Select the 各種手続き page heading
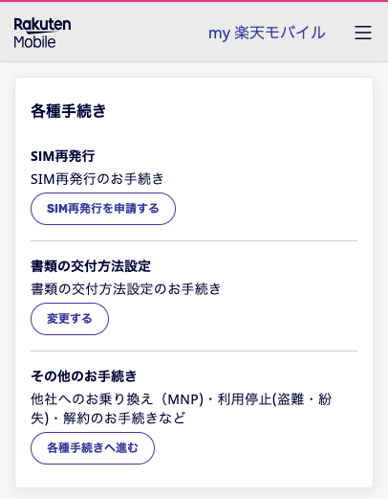This screenshot has height=499, width=388. pos(68,111)
